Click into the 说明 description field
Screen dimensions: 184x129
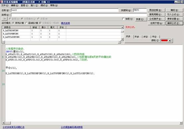tap(79, 15)
